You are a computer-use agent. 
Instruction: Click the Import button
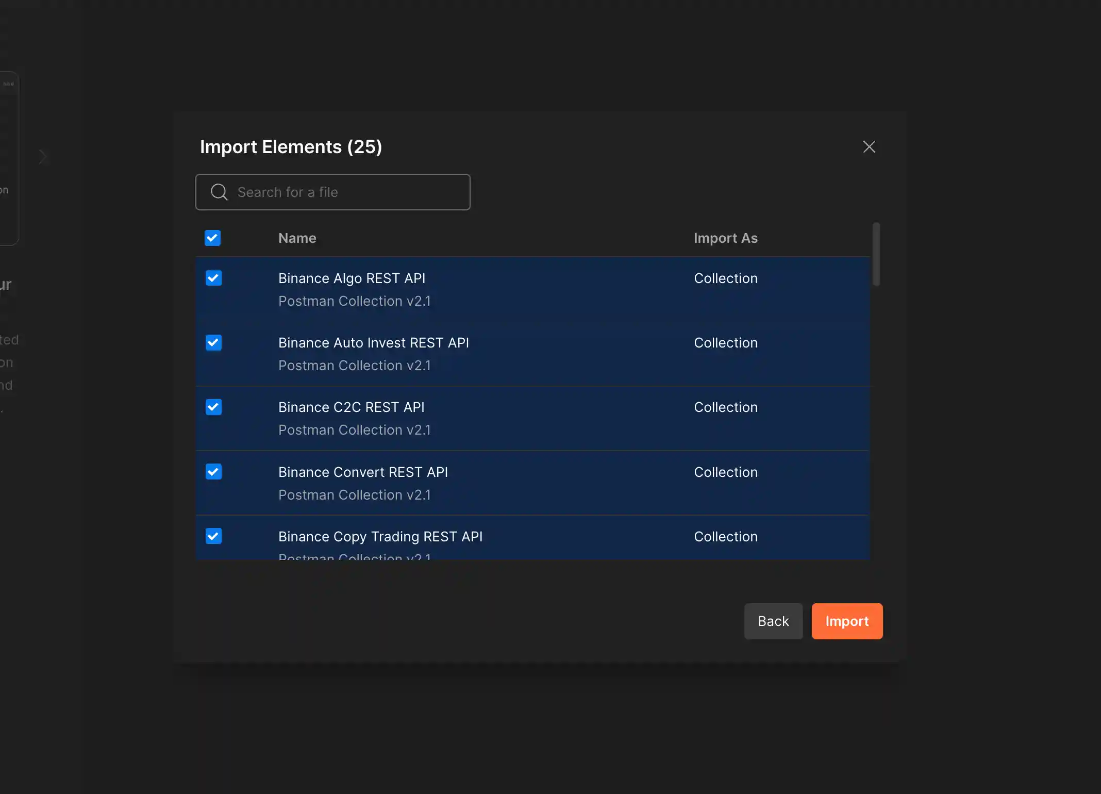click(847, 621)
